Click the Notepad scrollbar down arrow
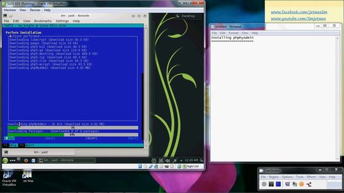 point(338,159)
